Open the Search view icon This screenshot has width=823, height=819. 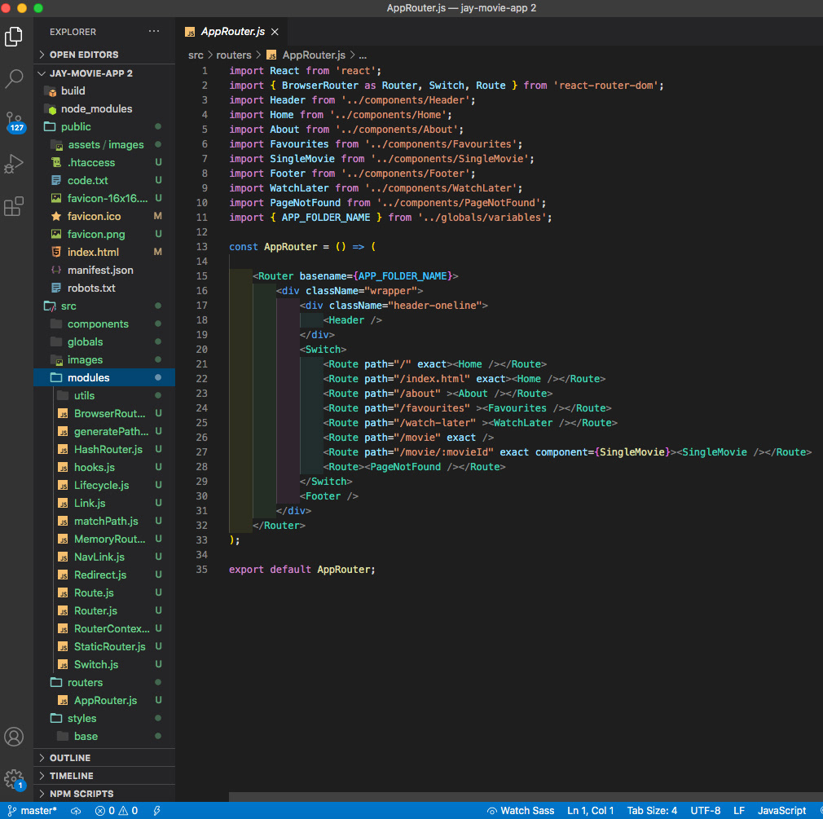[14, 79]
